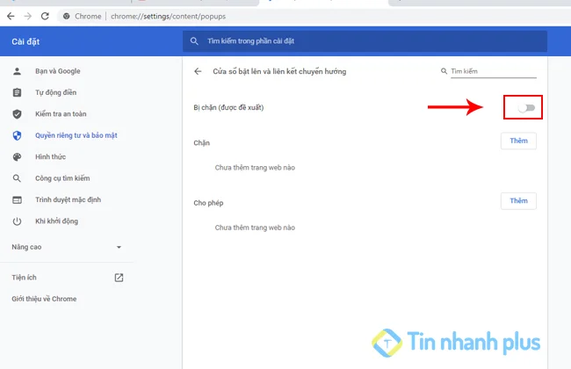Open Khi khởi động section
Viewport: 571px width, 369px height.
[x=56, y=221]
